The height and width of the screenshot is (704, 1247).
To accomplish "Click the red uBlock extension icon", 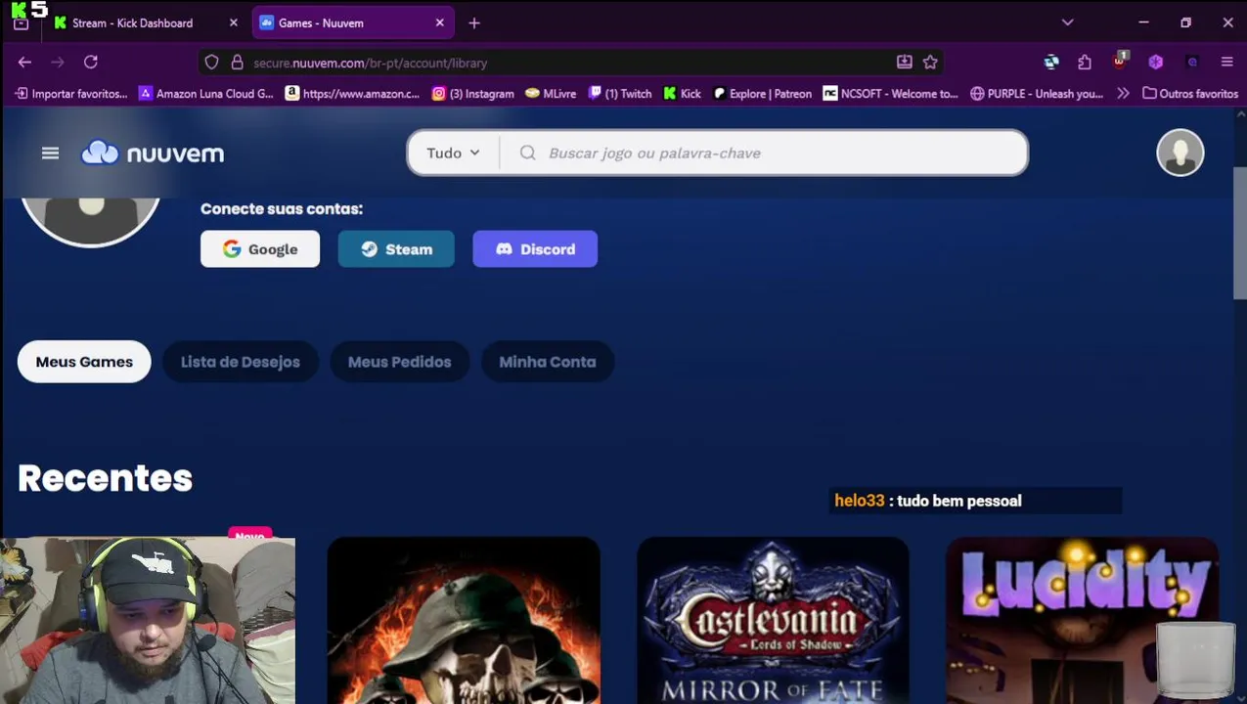I will tap(1120, 62).
